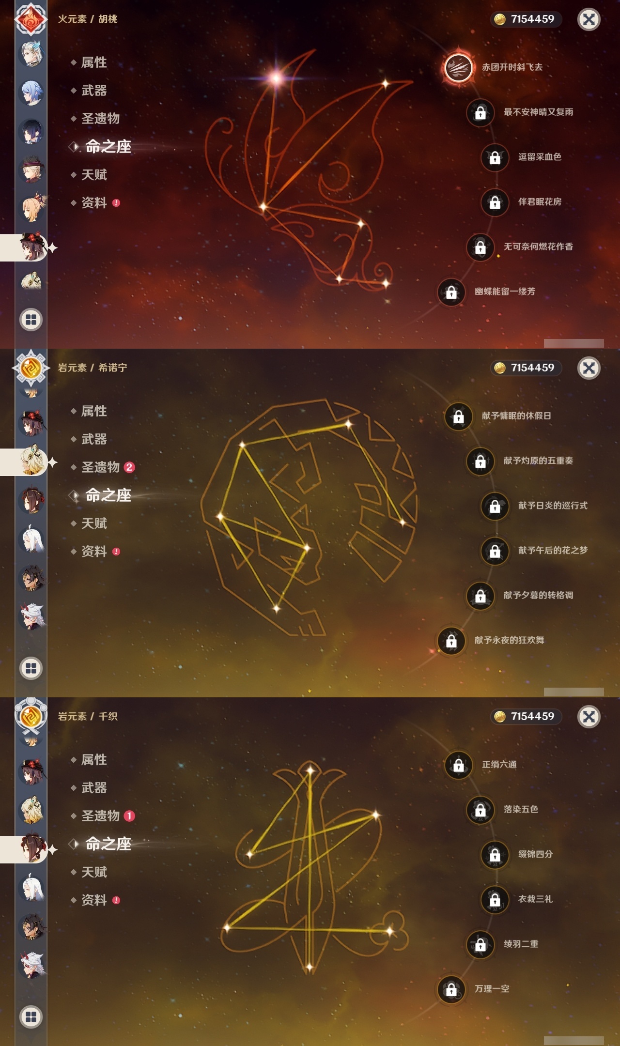Choose white-haired red-horned character in middle sidebar

click(32, 616)
